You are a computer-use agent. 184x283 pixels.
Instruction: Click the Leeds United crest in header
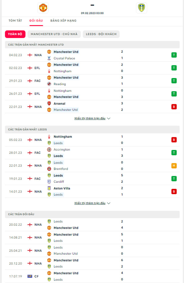(x=141, y=8)
